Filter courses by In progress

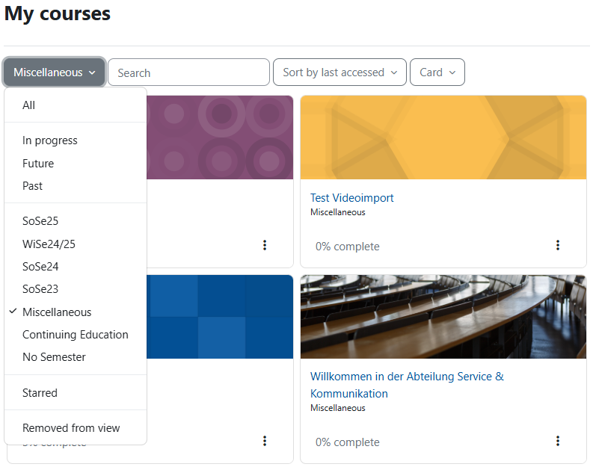[x=50, y=140]
